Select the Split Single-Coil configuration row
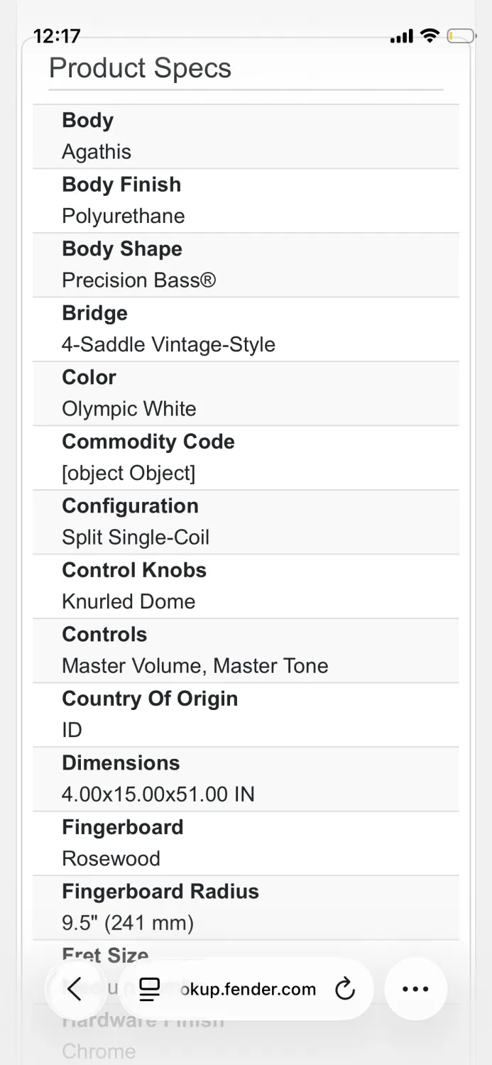The width and height of the screenshot is (492, 1065). click(246, 522)
